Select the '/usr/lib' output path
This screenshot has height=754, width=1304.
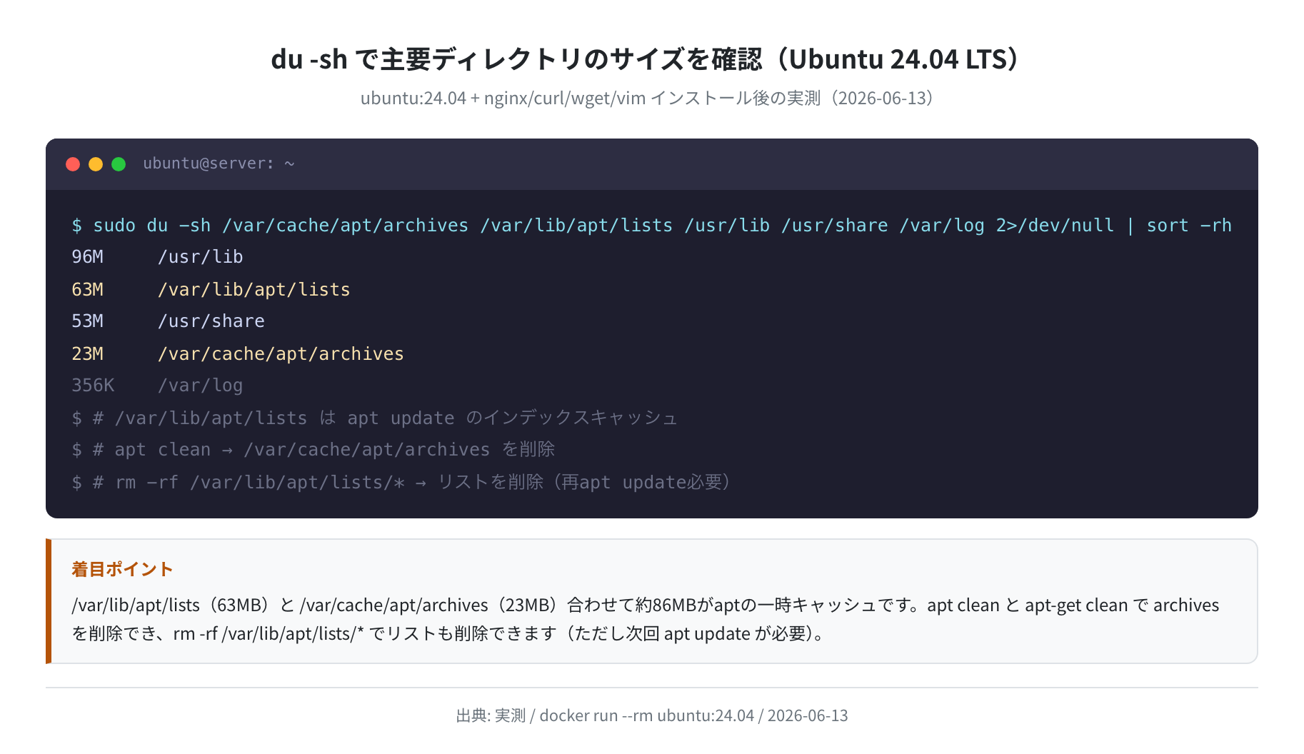coord(200,257)
